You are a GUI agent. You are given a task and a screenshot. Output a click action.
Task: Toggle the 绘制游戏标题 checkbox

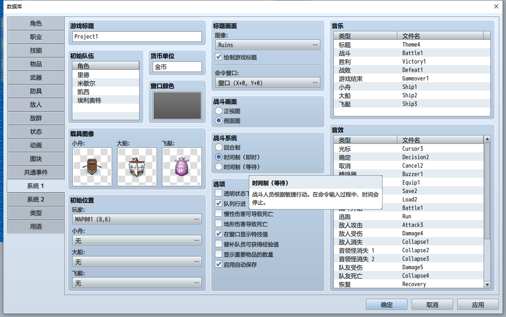pos(218,57)
